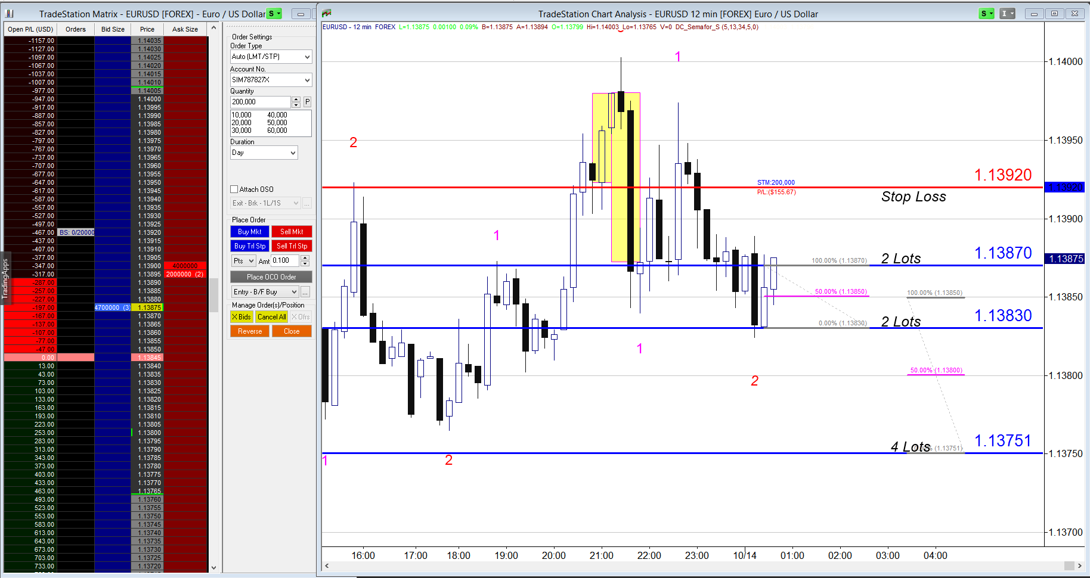Screen dimensions: 1090x578
Task: Click the STM:200,000 position label on chart
Action: (x=776, y=182)
